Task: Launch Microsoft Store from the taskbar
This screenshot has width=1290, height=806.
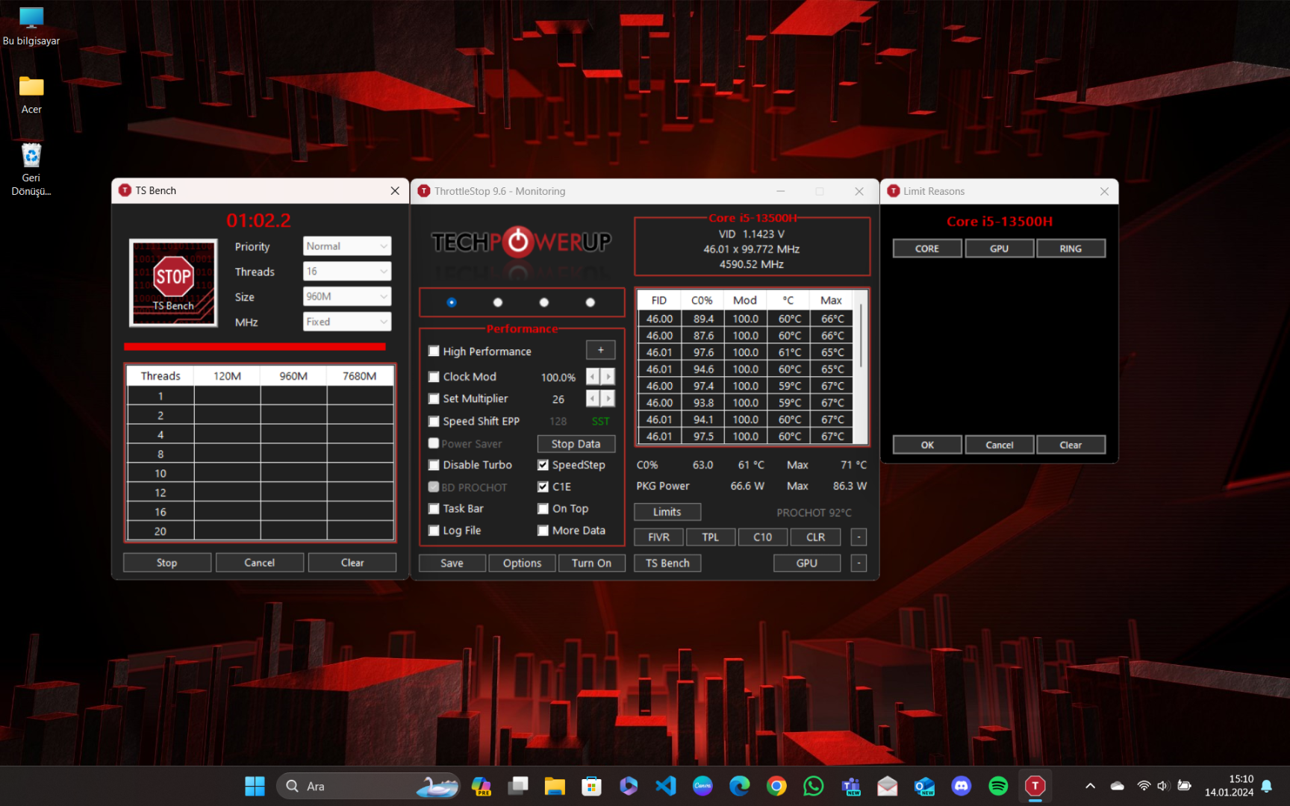Action: (x=592, y=786)
